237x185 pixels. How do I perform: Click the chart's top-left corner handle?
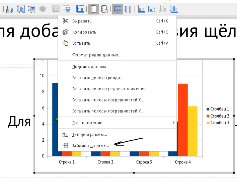point(34,59)
